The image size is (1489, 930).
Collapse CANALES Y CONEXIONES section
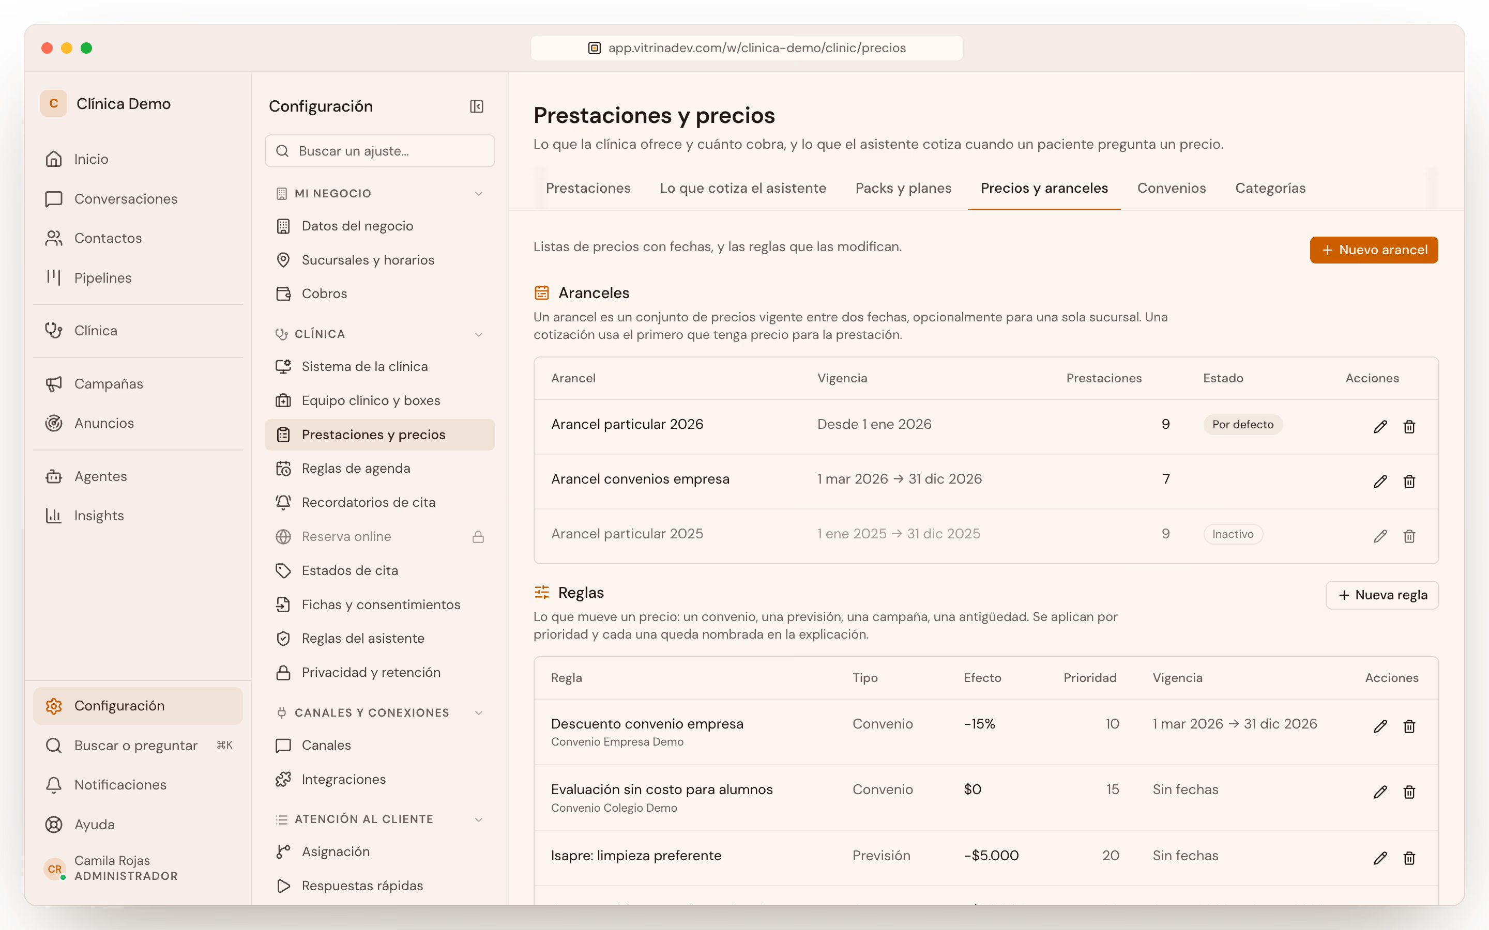pyautogui.click(x=379, y=712)
